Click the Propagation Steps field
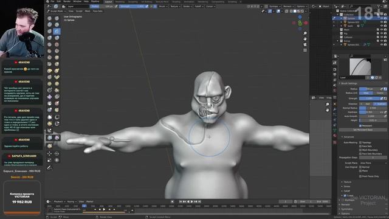389x219 pixels. click(373, 158)
